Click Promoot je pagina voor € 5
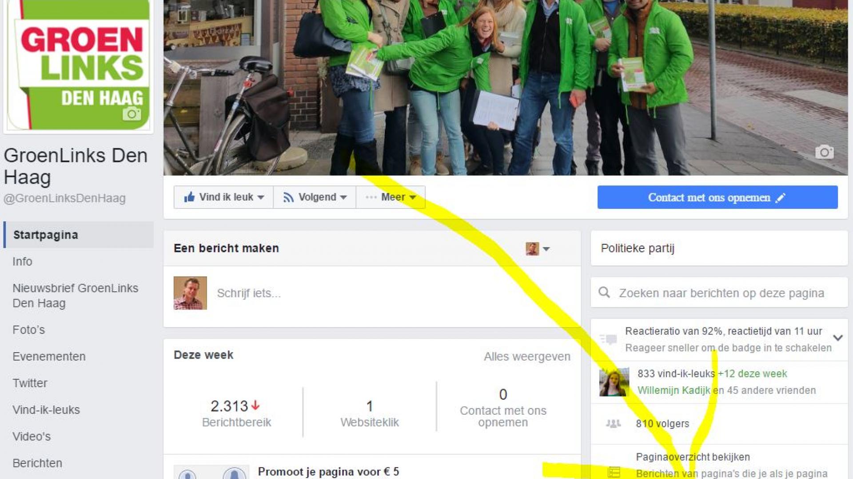Screen dimensions: 853x479 point(328,471)
